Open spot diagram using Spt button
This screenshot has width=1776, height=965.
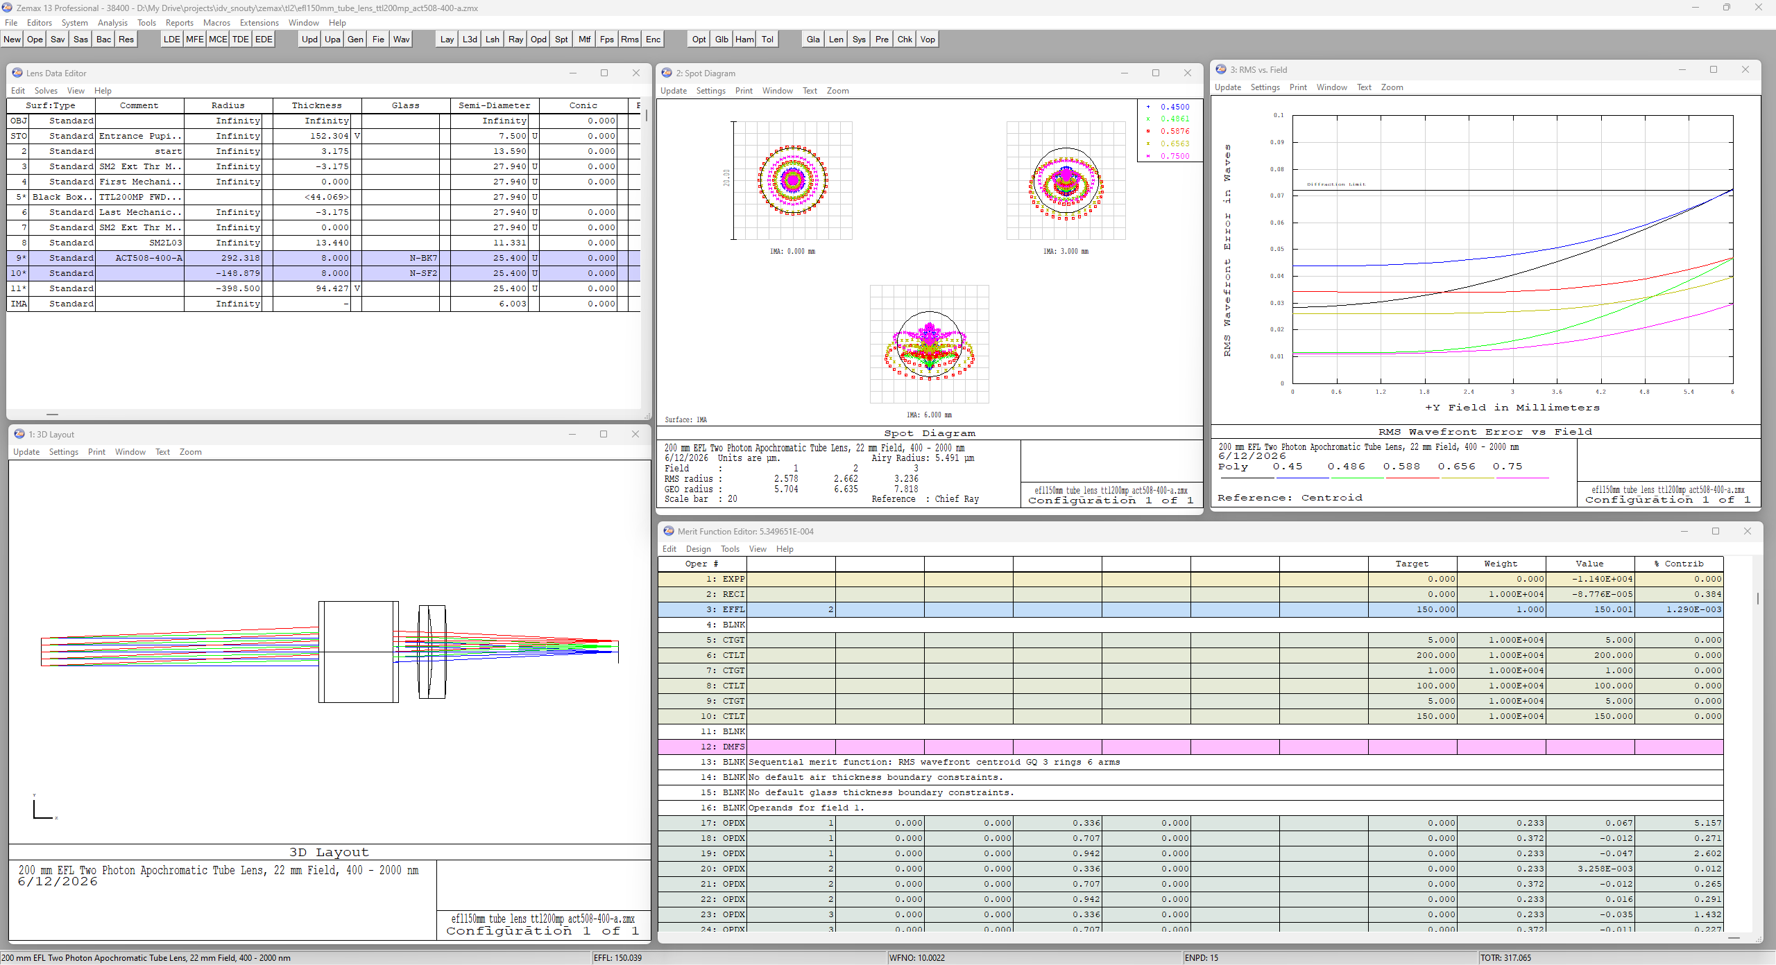pyautogui.click(x=561, y=39)
